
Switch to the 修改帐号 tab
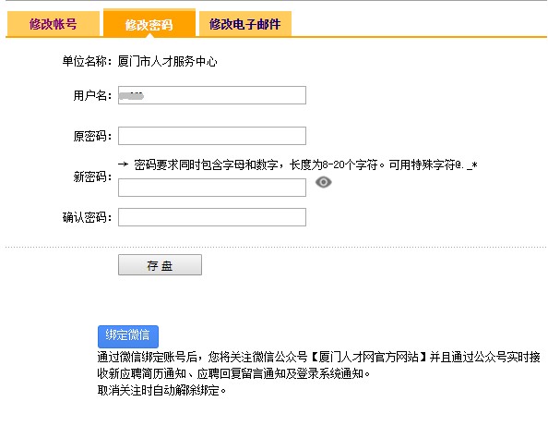(54, 23)
